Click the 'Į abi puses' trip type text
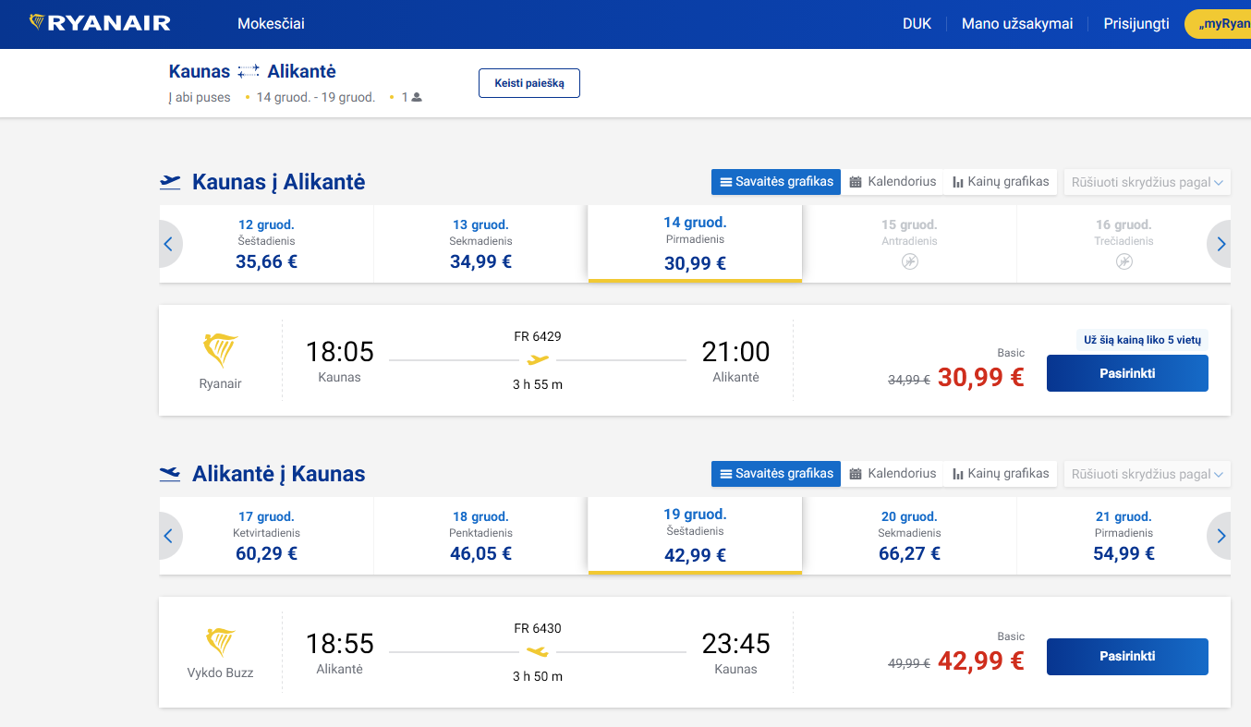The height and width of the screenshot is (727, 1251). 200,97
